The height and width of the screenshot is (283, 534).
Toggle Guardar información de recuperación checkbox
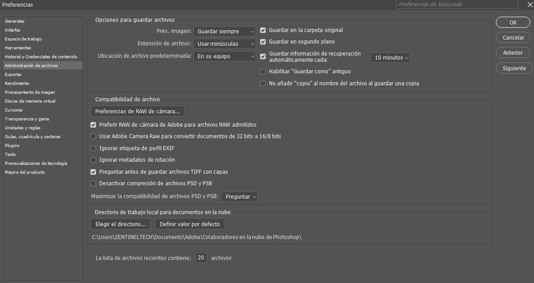point(263,56)
